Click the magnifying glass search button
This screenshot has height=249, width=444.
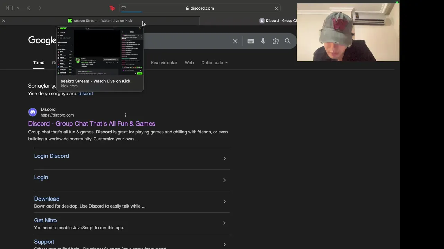click(x=288, y=41)
